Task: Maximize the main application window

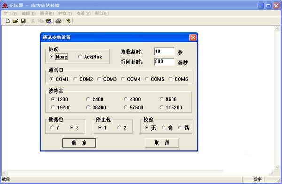Action: (268, 6)
